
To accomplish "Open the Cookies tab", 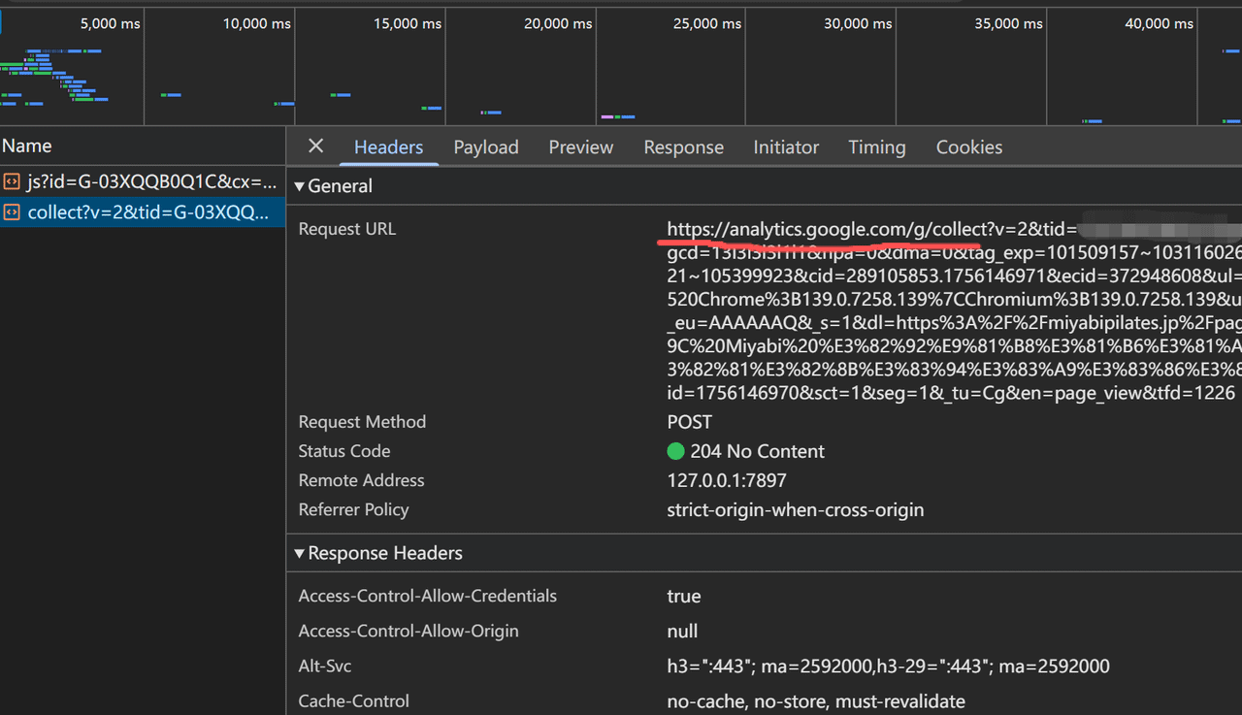I will click(968, 147).
